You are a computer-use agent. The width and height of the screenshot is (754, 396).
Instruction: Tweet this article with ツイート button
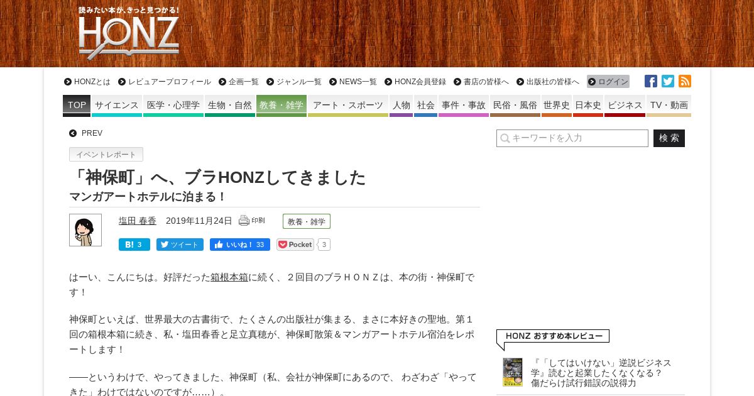coord(180,245)
